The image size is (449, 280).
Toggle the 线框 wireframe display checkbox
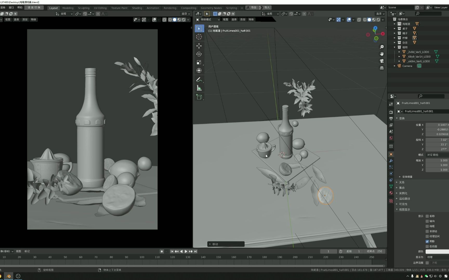tap(427, 226)
